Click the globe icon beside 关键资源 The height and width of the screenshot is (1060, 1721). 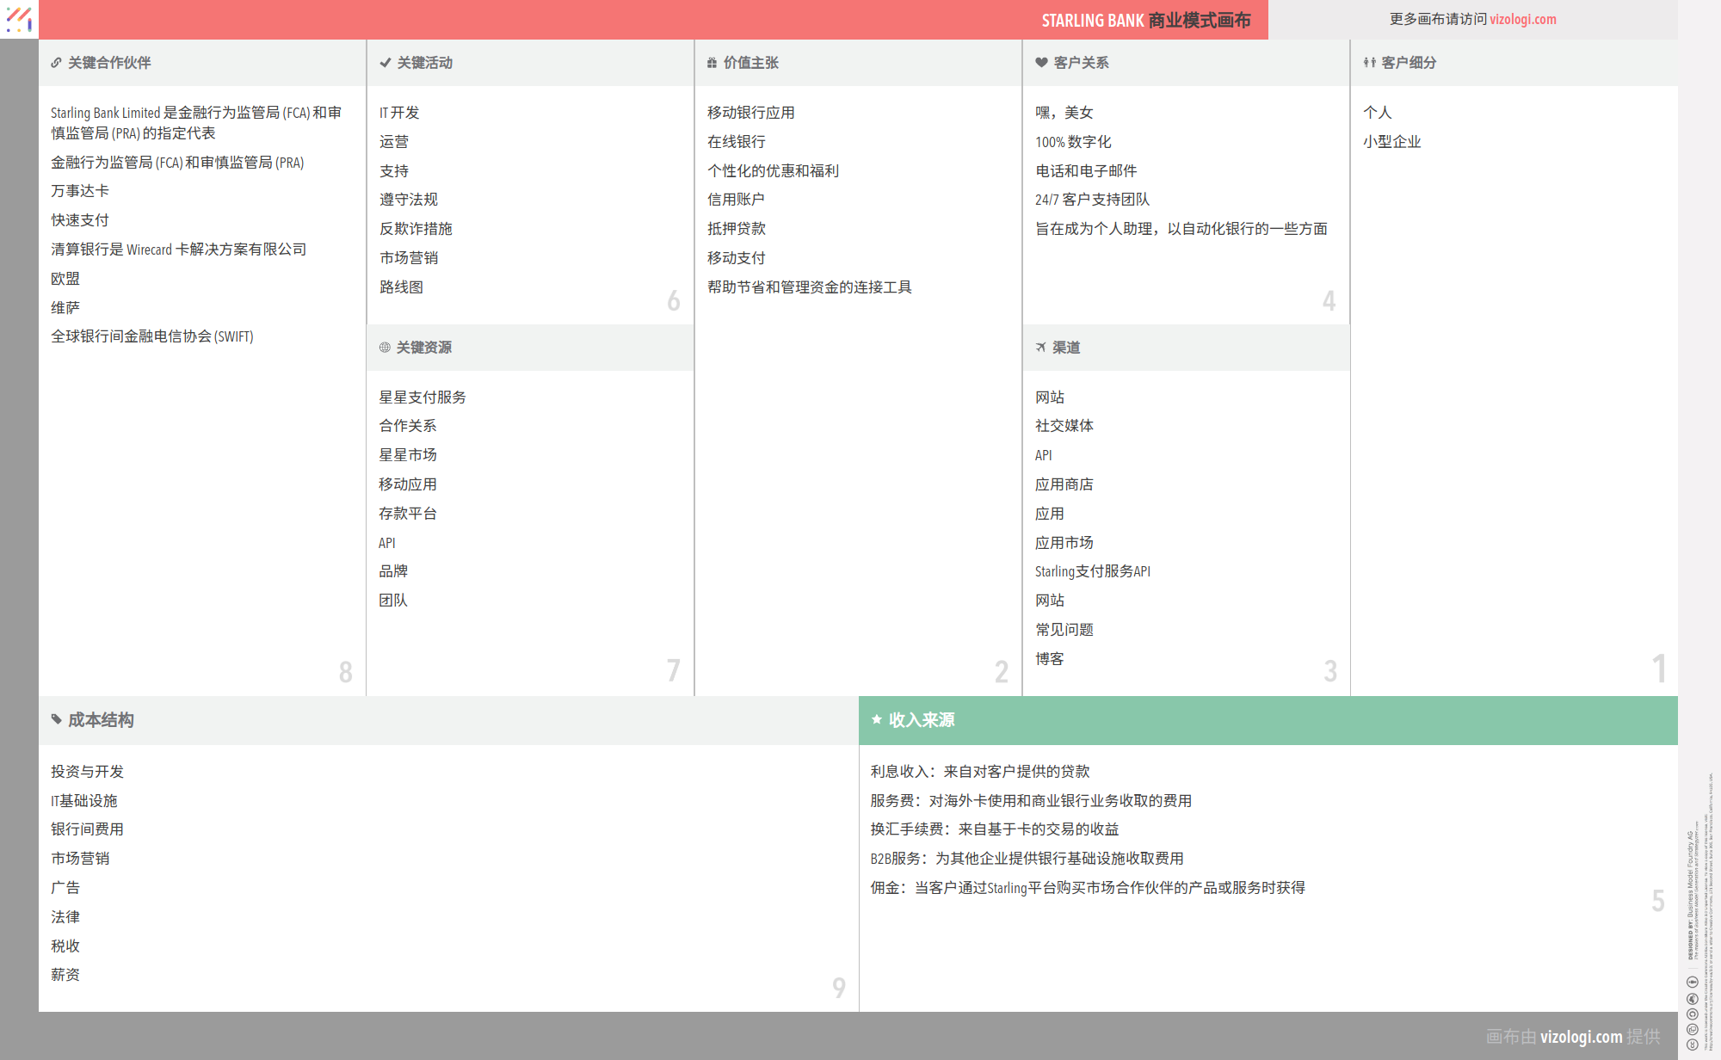pyautogui.click(x=385, y=348)
